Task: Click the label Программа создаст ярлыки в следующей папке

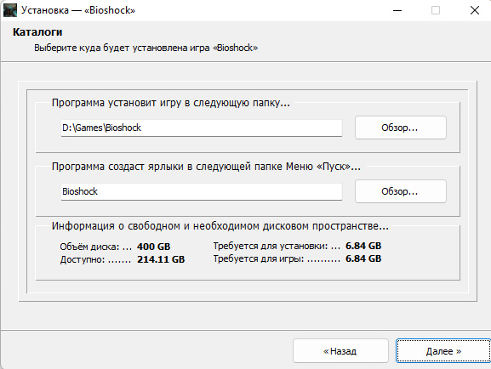Action: [x=206, y=167]
